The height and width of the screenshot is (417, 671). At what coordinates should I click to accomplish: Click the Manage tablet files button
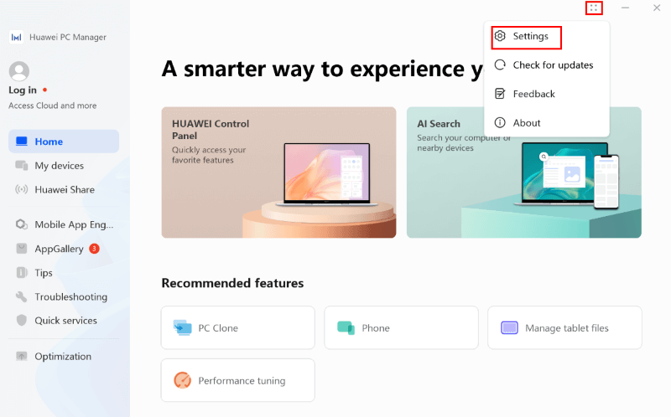[x=564, y=327]
